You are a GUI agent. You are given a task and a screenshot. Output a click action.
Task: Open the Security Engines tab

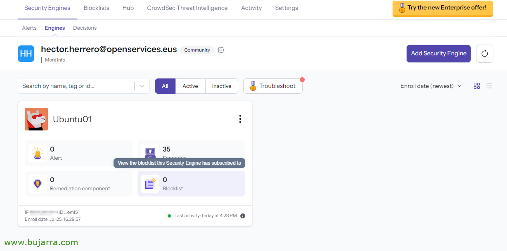(x=47, y=8)
